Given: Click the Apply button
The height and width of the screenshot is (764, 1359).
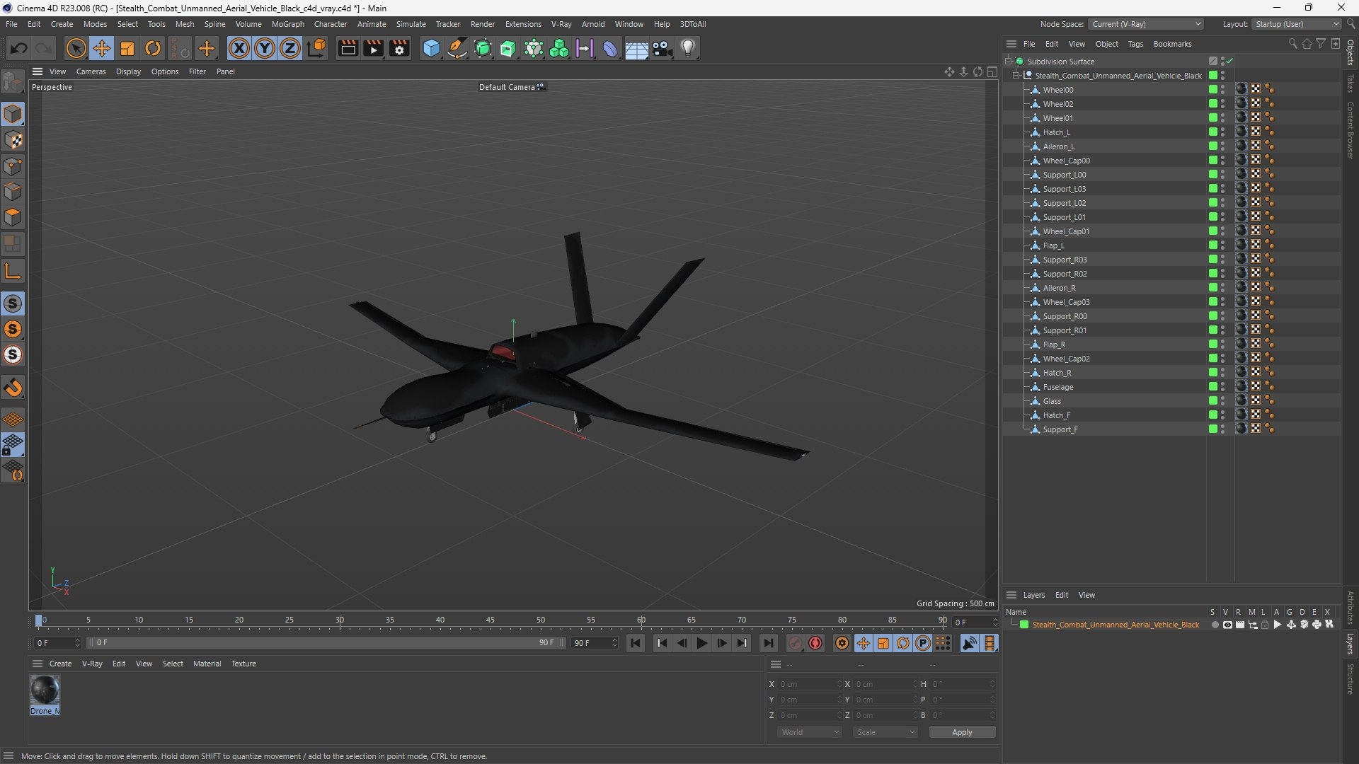Looking at the screenshot, I should click(x=962, y=732).
